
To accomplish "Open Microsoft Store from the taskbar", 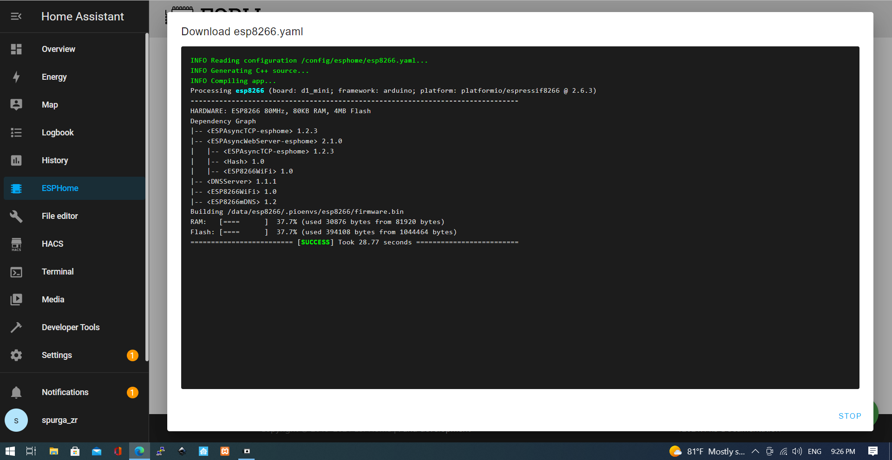I will tap(75, 451).
